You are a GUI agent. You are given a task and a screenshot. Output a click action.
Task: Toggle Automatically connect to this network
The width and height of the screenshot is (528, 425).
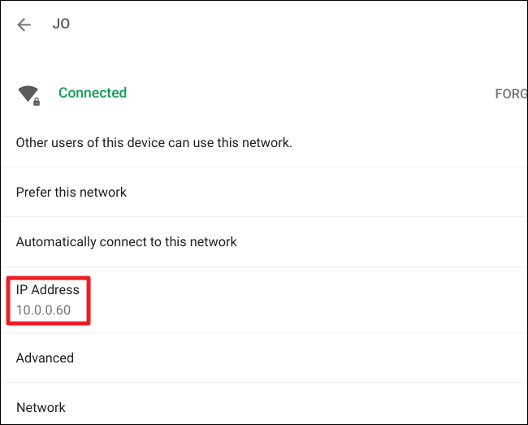click(264, 241)
